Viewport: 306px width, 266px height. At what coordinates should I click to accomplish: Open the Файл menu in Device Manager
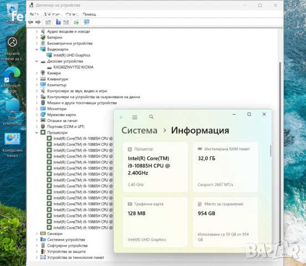tap(34, 14)
